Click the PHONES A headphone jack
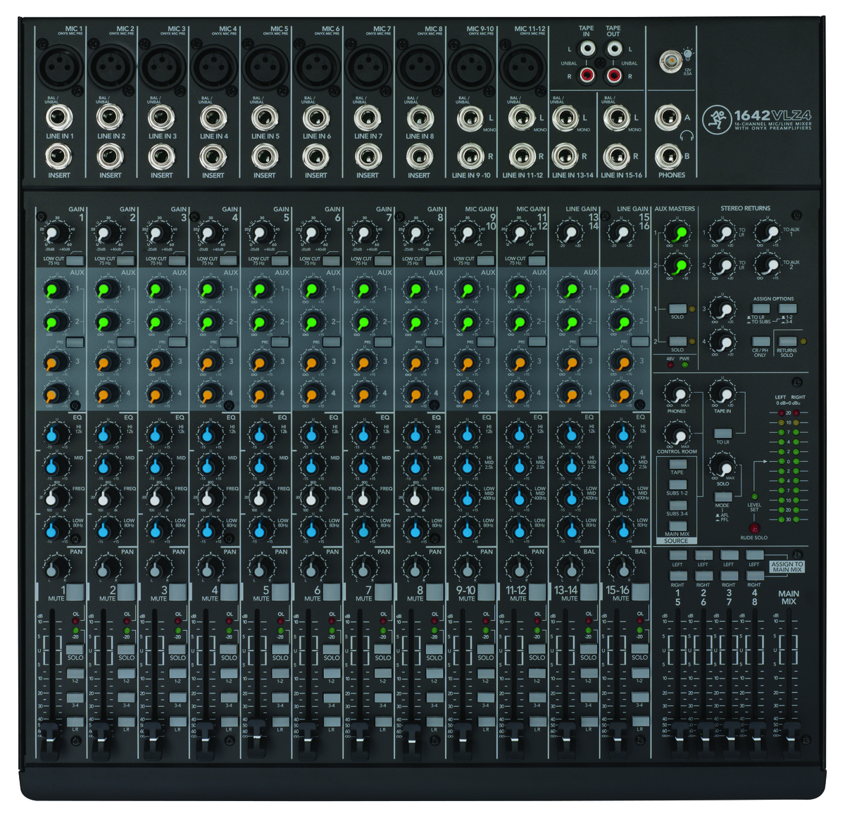 tap(667, 118)
